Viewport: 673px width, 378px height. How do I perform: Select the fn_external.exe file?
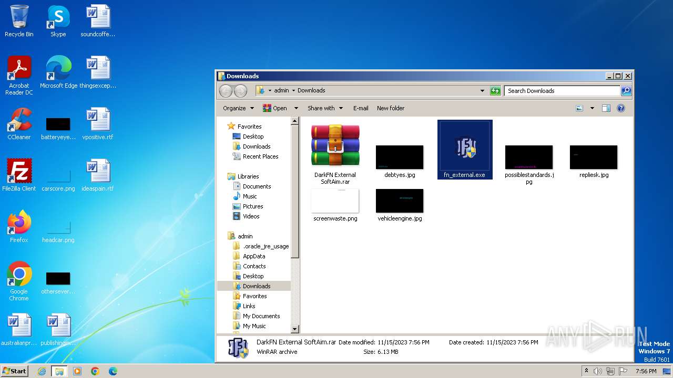[x=465, y=150]
